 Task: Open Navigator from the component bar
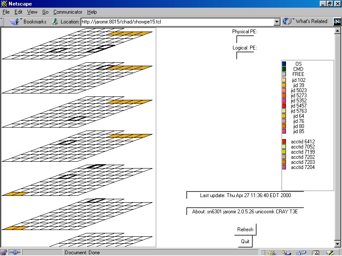click(272, 253)
